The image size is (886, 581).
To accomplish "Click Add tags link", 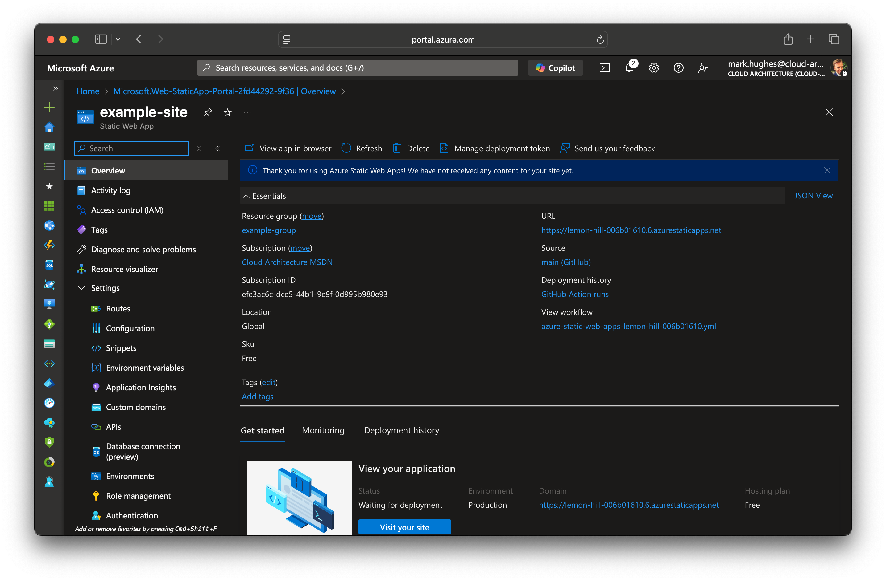I will click(x=258, y=396).
